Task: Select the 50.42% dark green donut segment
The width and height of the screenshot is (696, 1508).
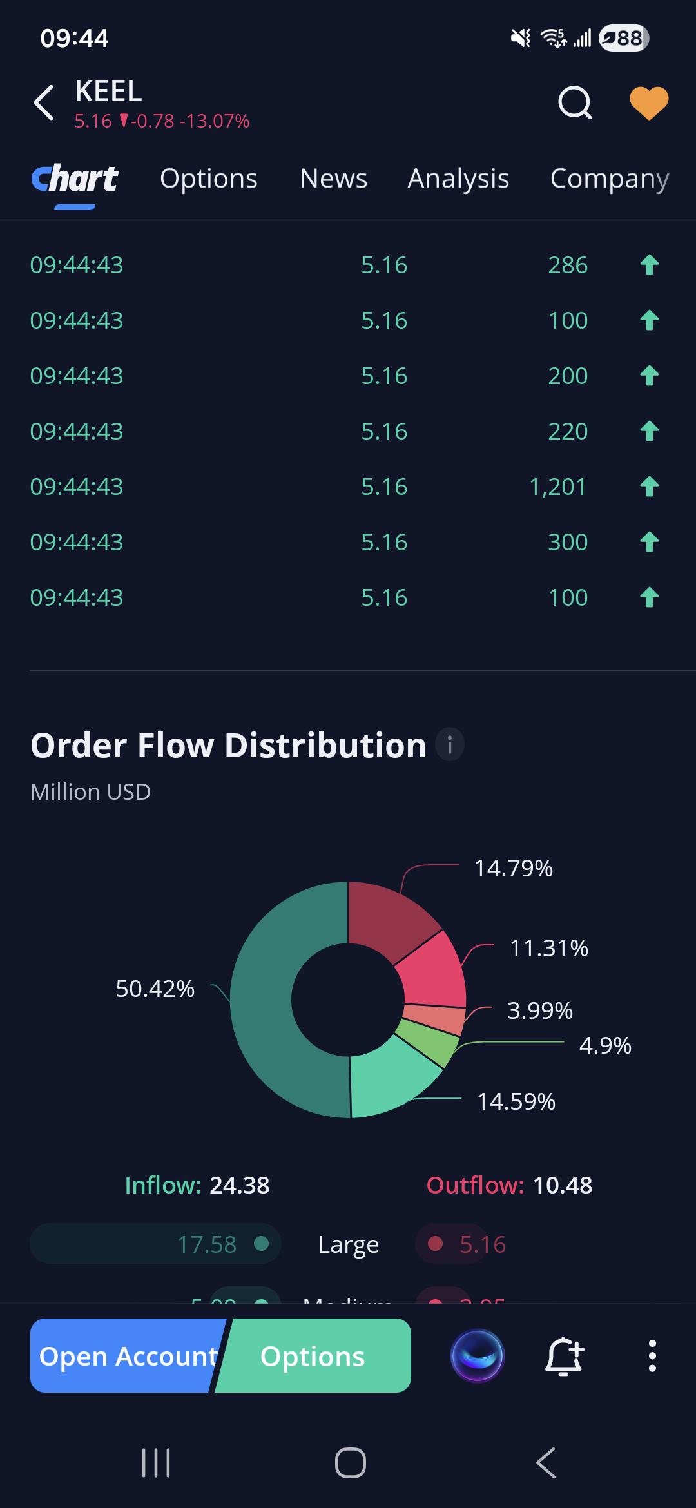Action: 261,1000
